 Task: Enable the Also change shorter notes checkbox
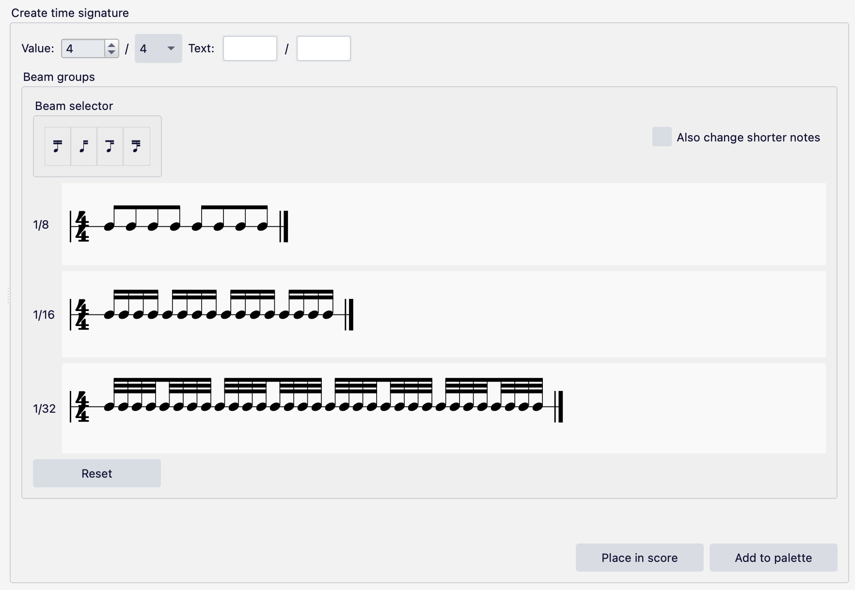pyautogui.click(x=662, y=137)
